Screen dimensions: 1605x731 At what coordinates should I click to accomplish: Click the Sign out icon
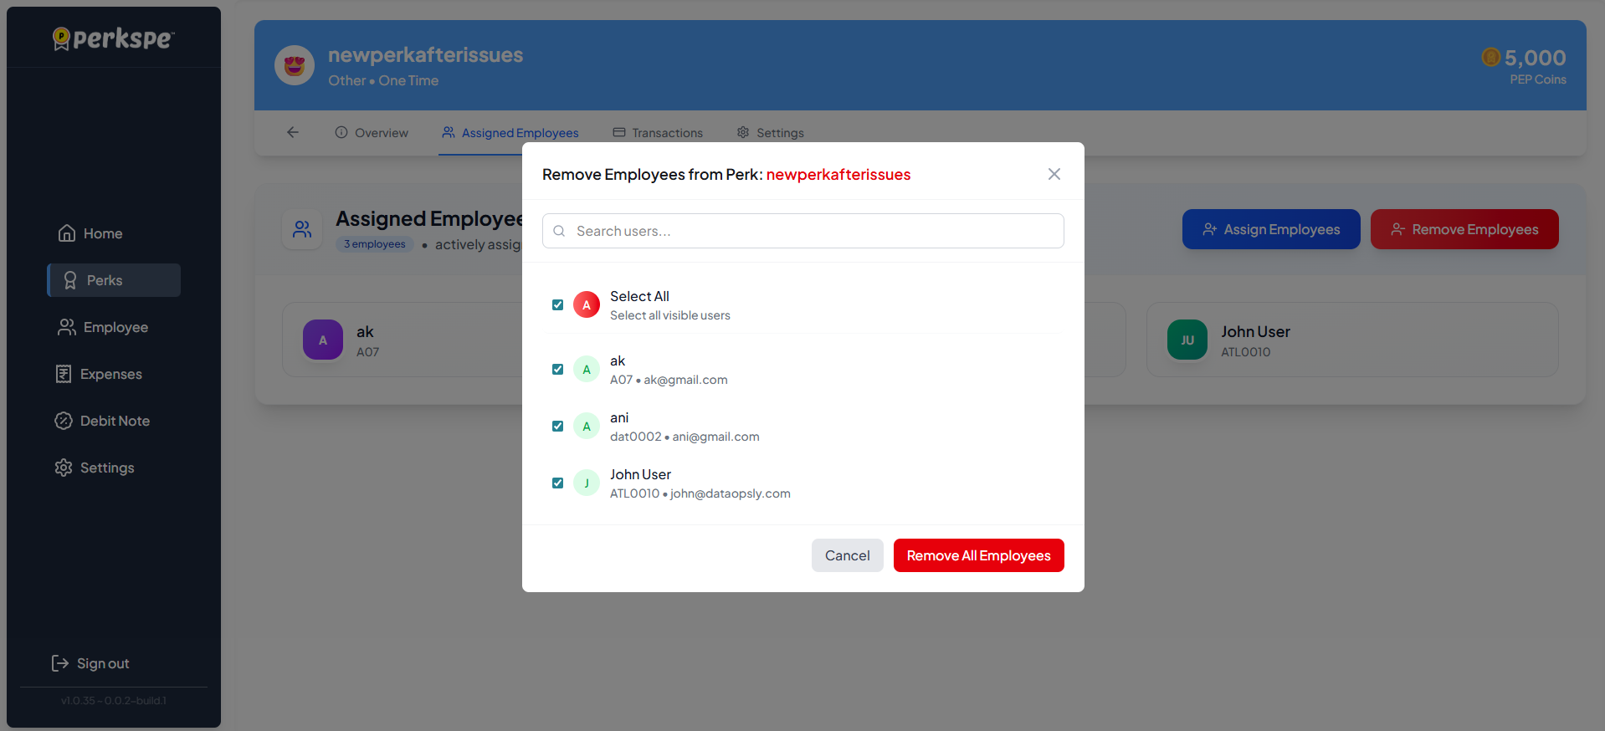(x=60, y=663)
